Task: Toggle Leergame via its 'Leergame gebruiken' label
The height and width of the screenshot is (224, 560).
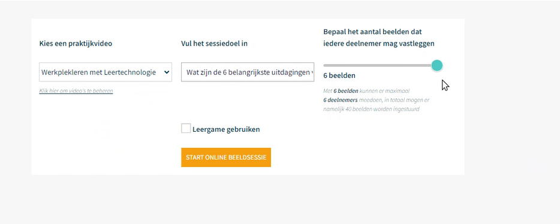Action: 226,129
